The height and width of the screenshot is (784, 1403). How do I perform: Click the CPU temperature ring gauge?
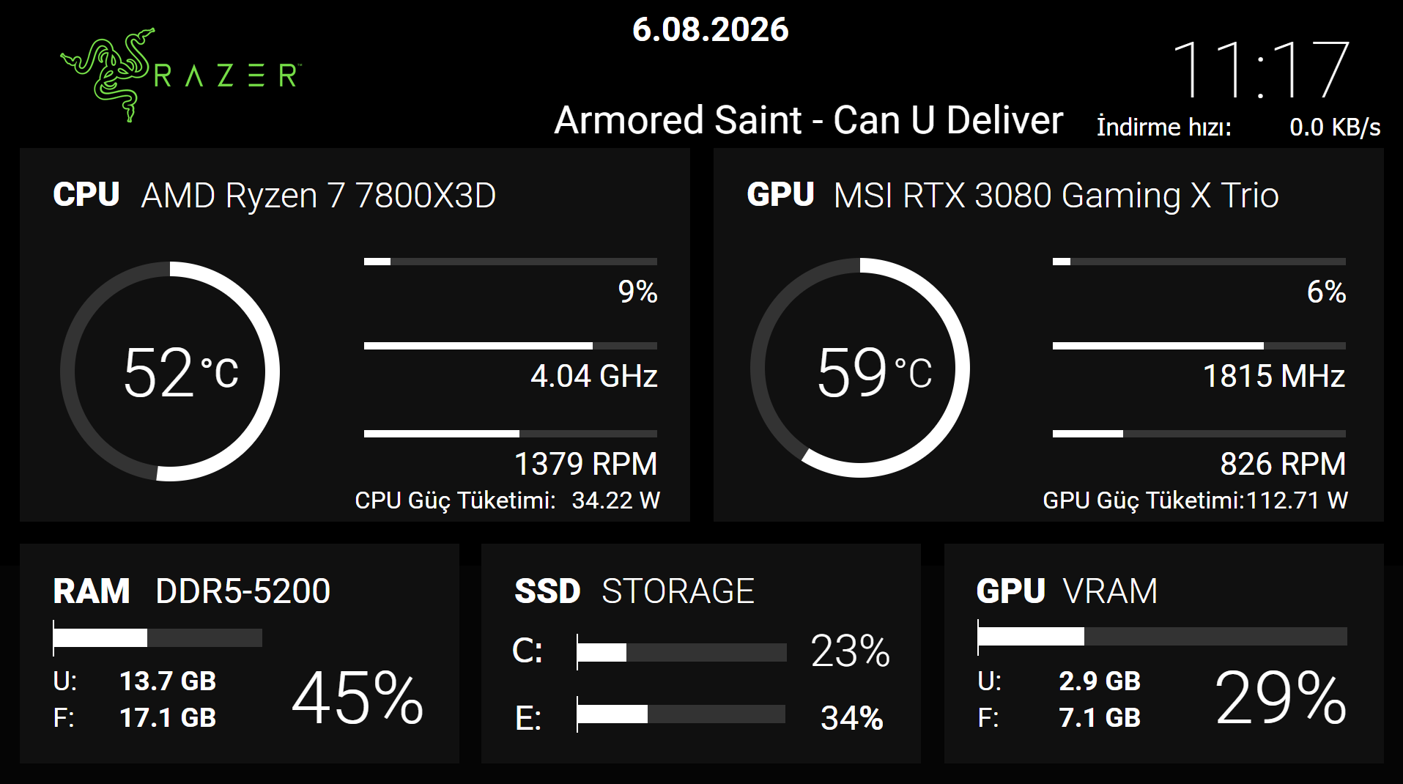click(170, 371)
